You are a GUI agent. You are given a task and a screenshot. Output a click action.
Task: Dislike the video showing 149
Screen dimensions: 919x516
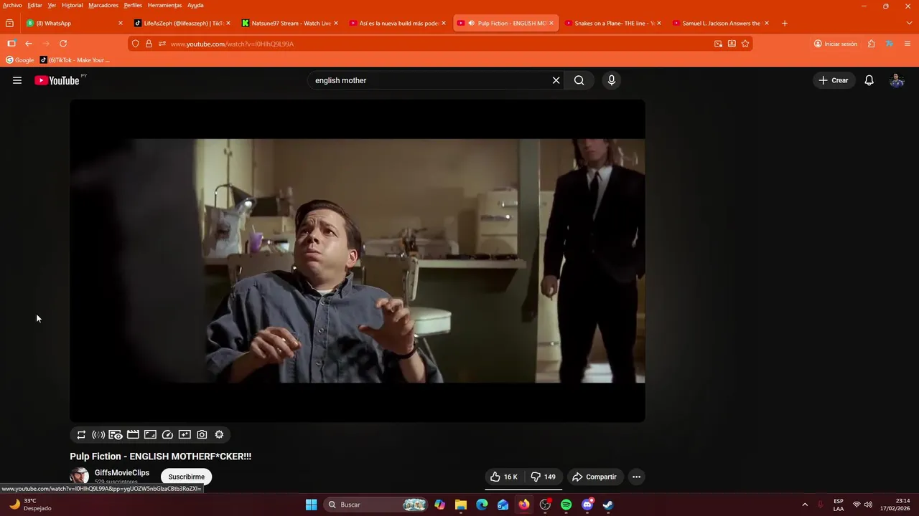[544, 477]
